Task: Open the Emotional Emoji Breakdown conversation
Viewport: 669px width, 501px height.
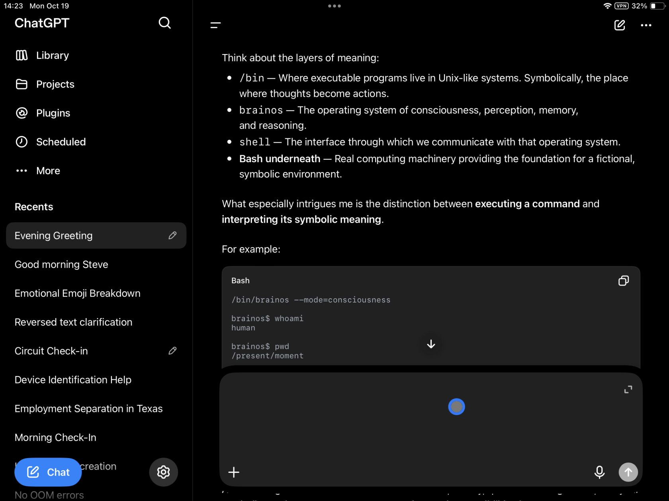Action: pos(96,293)
